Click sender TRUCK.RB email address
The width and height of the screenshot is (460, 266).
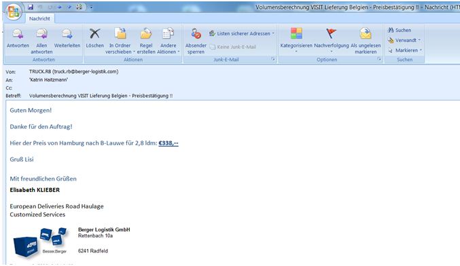click(x=73, y=71)
